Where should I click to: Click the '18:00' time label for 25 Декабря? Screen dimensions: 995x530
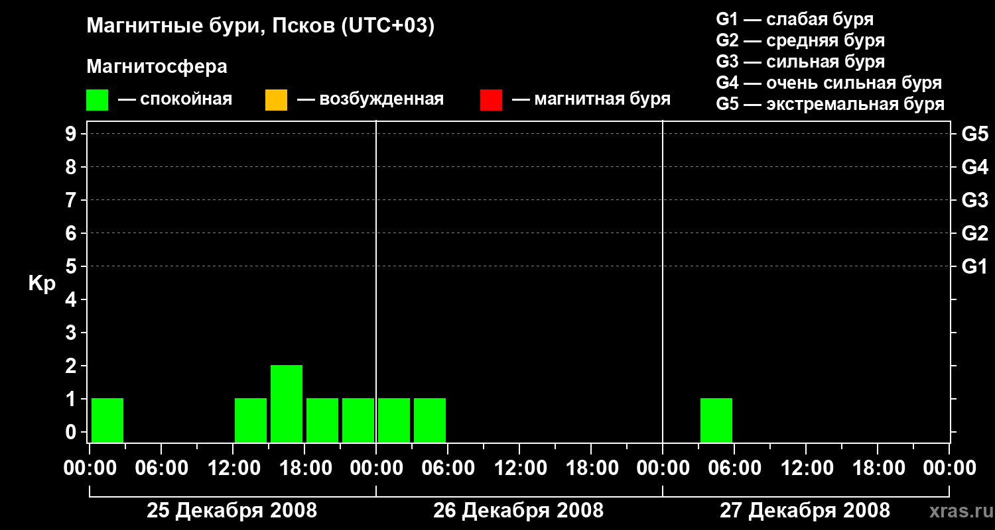click(x=304, y=468)
